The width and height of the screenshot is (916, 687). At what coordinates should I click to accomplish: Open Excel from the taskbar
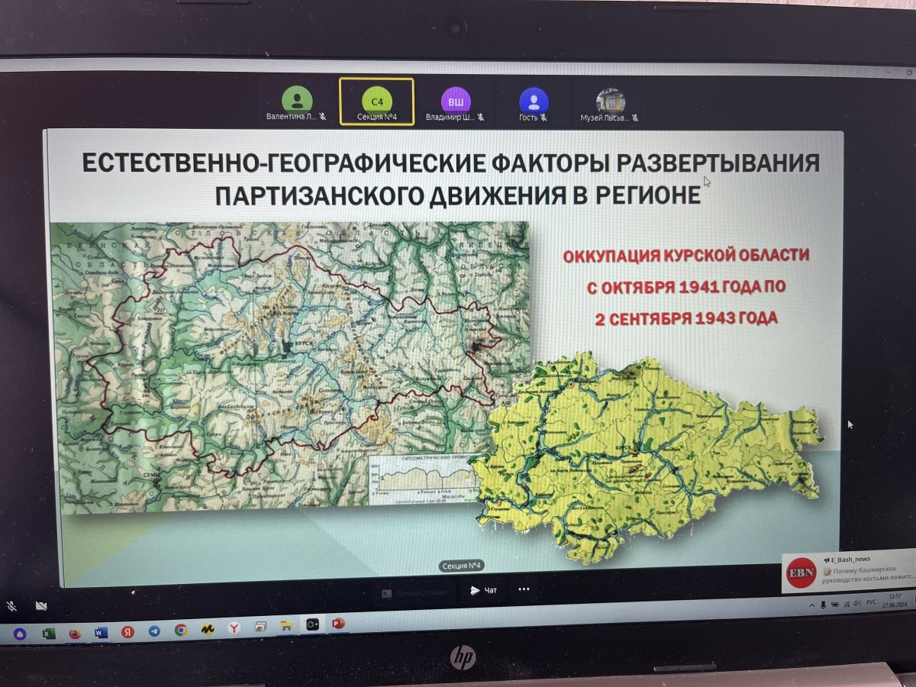[48, 633]
